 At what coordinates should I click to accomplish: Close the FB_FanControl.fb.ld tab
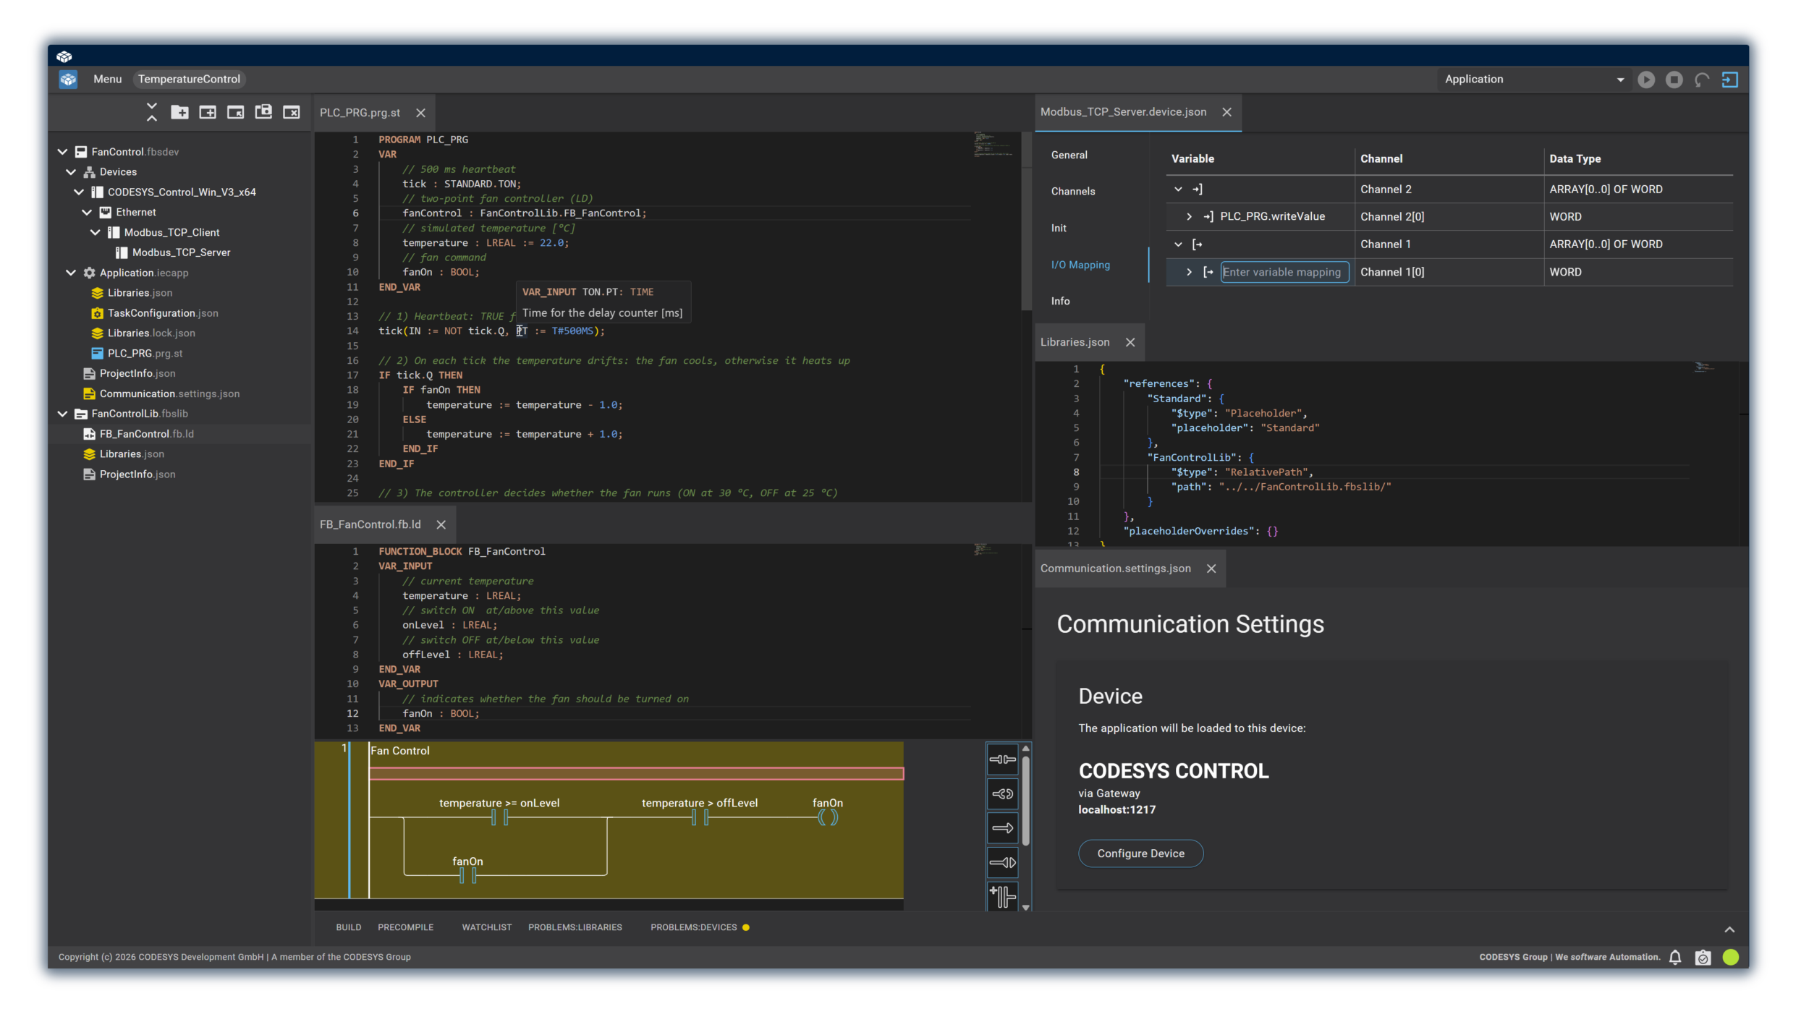(x=441, y=525)
